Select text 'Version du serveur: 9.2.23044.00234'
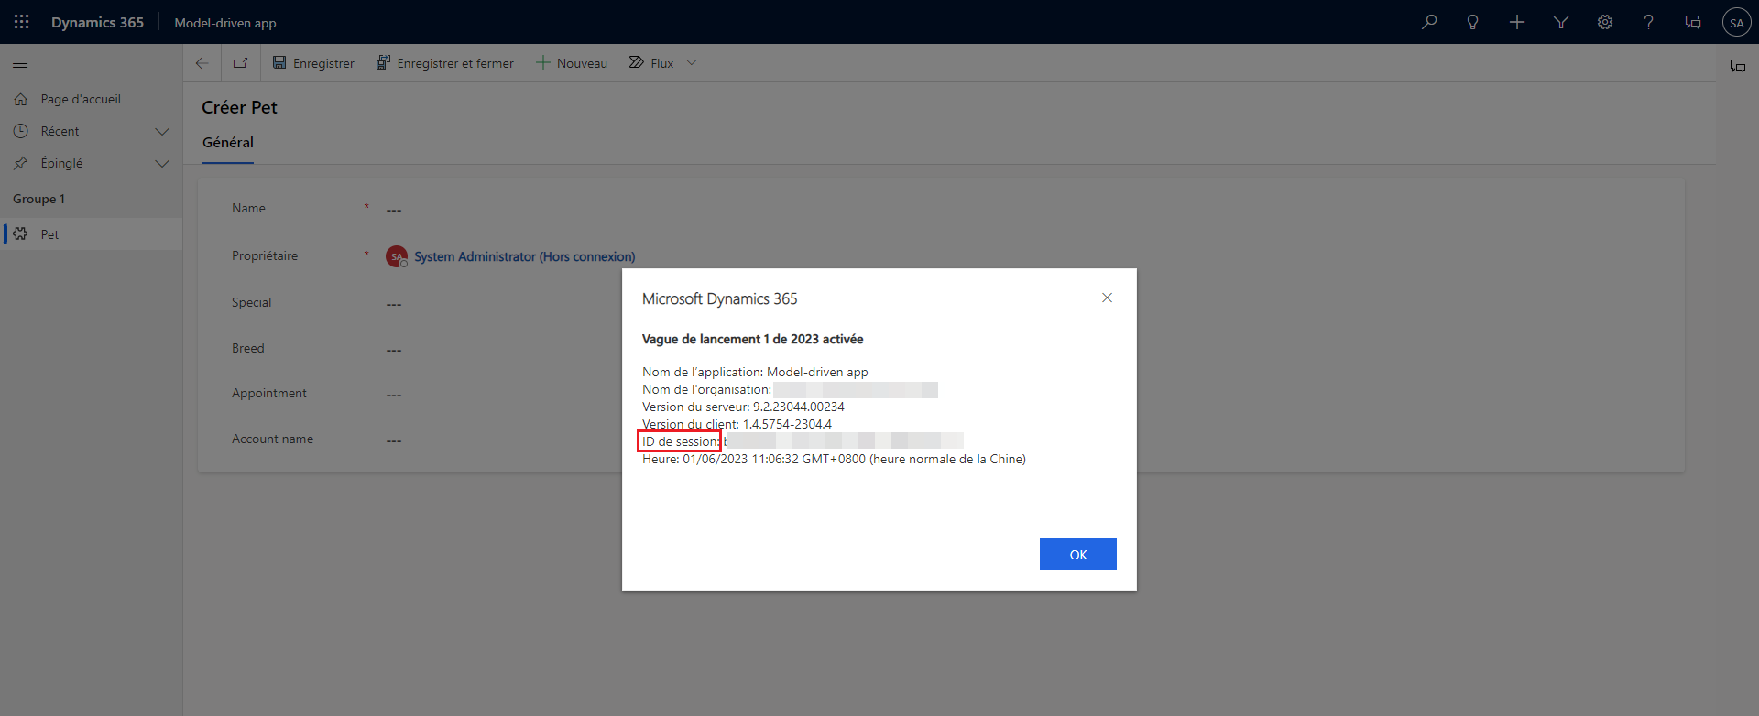 [743, 407]
